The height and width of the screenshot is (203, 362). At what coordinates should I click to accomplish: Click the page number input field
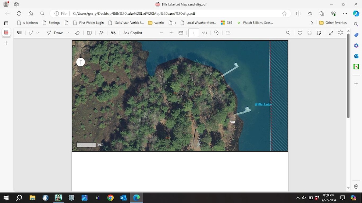click(194, 33)
